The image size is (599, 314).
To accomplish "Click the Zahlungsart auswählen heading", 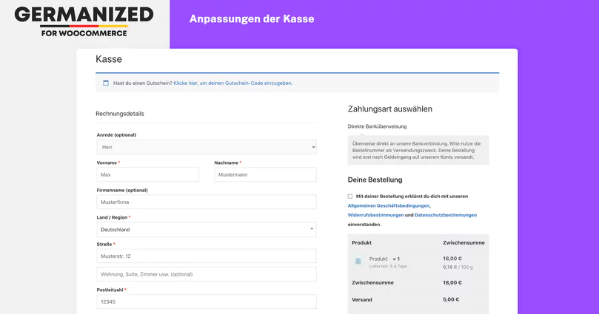I will [390, 109].
